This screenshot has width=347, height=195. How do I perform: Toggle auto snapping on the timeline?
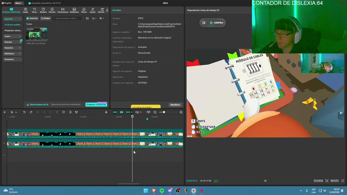pyautogui.click(x=121, y=112)
